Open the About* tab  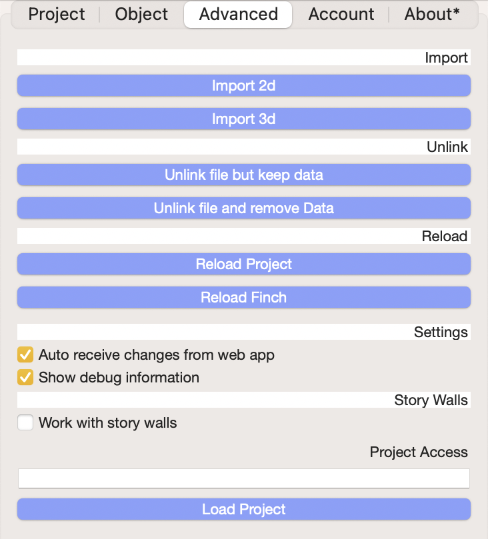click(x=432, y=14)
